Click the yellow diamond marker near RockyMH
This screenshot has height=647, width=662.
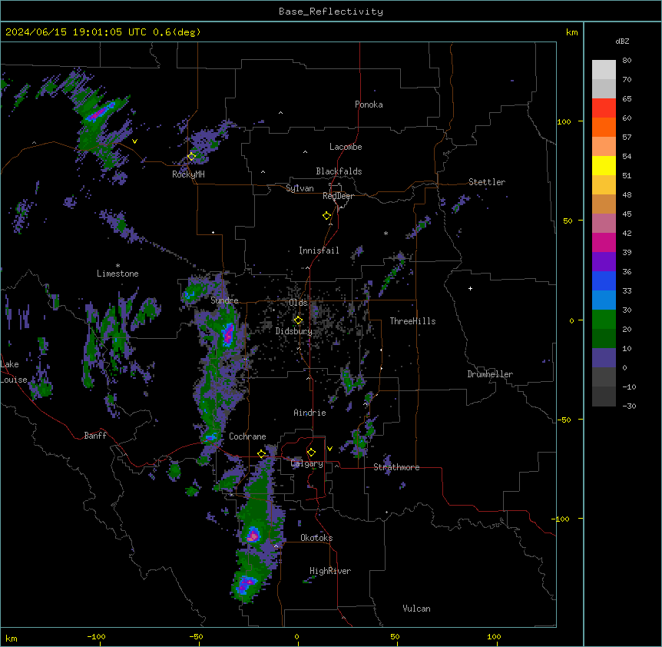[192, 157]
